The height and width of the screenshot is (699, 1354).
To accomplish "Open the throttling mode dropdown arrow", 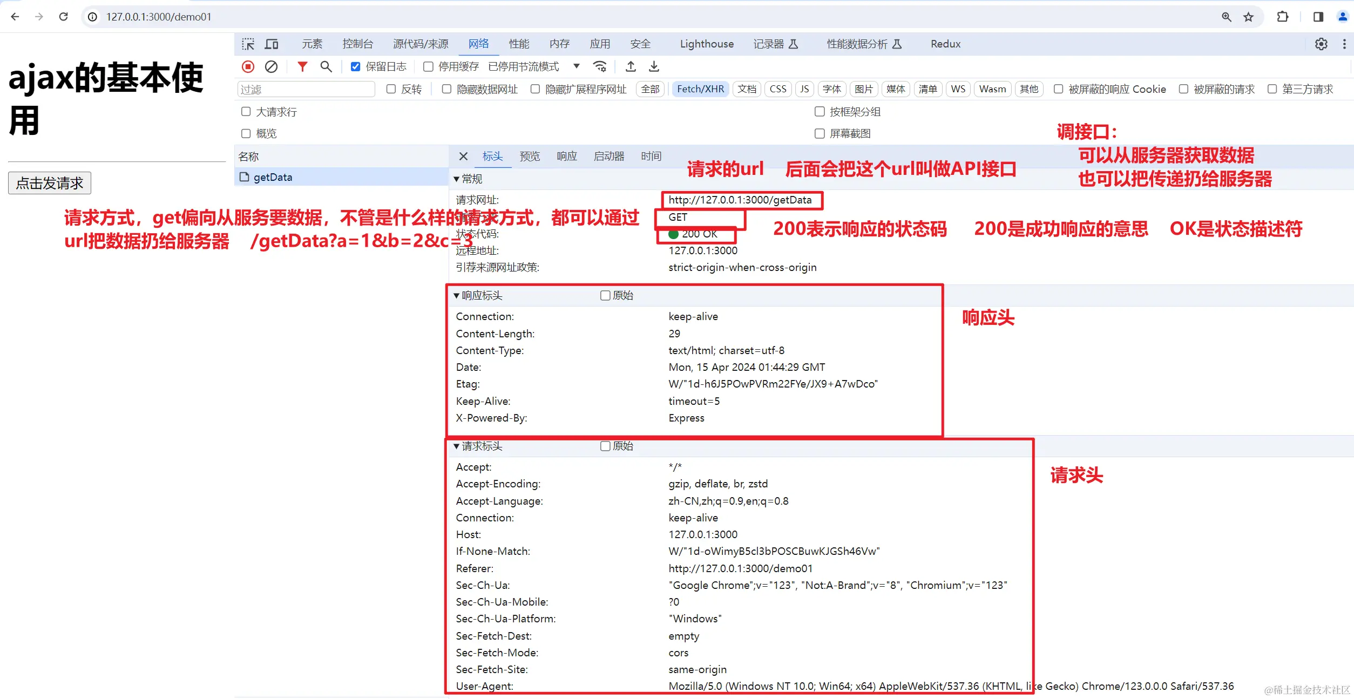I will coord(576,66).
